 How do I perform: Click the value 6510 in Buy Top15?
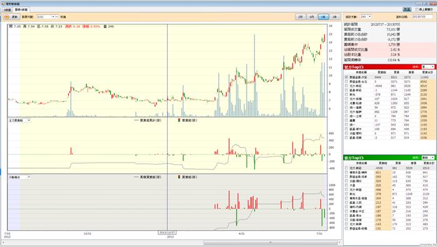pyautogui.click(x=424, y=86)
